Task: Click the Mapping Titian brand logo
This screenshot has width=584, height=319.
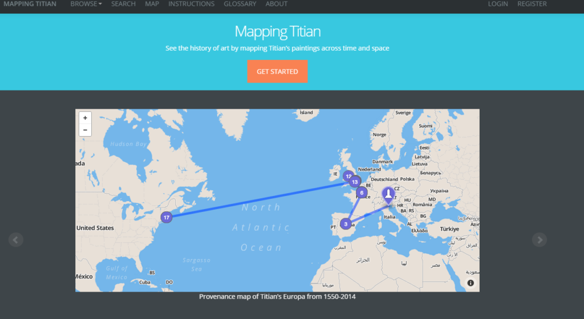Action: click(30, 4)
